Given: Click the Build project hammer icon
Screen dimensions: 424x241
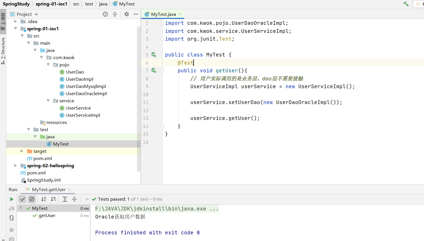Looking at the screenshot, I should tap(406, 4).
